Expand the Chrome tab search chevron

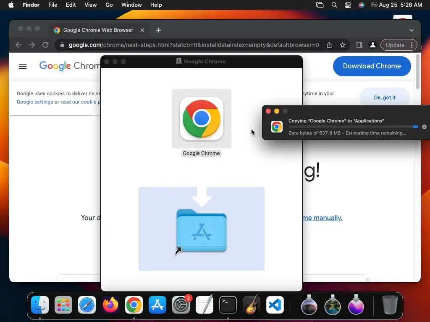tap(412, 30)
